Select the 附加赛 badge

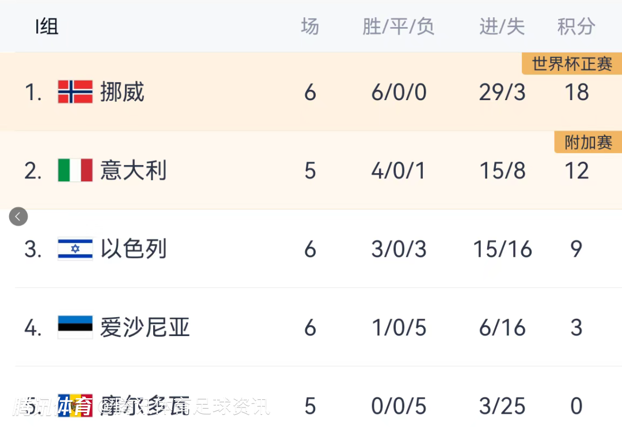tap(587, 142)
